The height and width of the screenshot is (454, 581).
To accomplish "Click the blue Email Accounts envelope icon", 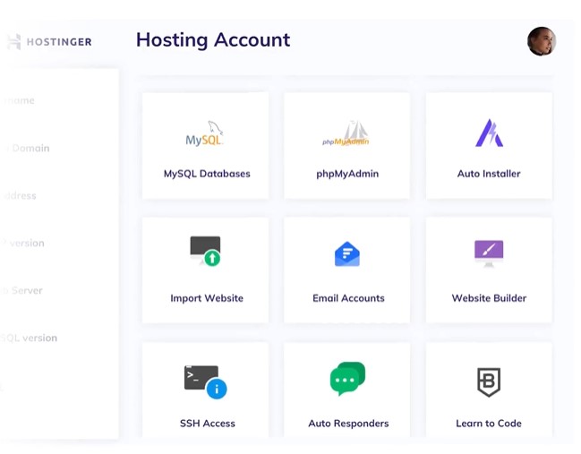I will point(347,254).
